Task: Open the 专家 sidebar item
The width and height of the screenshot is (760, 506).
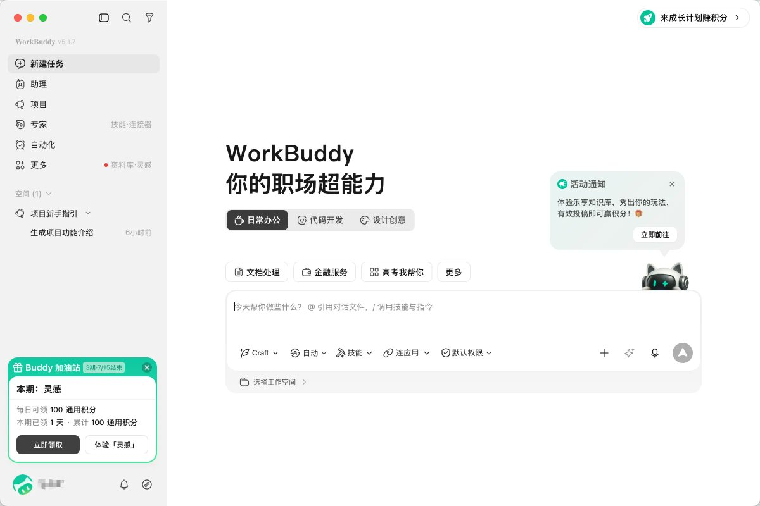Action: pyautogui.click(x=84, y=125)
